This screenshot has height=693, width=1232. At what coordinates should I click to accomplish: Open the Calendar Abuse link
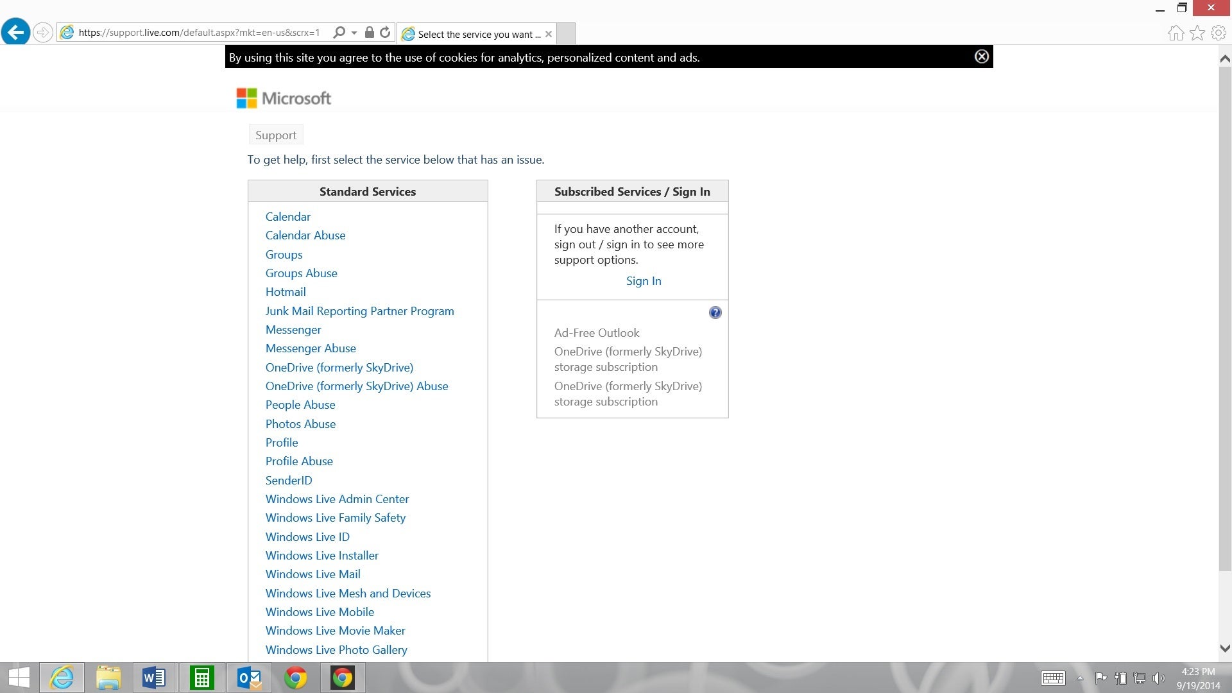[x=305, y=235]
